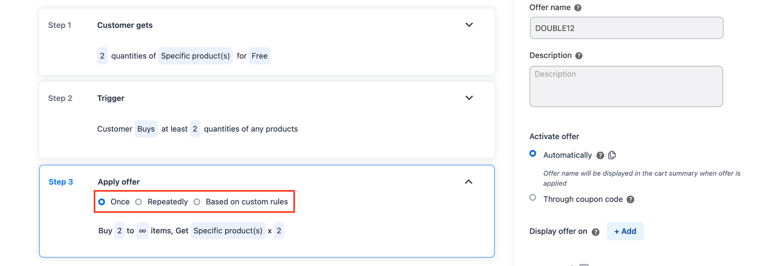Select Through coupon code radio

pos(533,198)
